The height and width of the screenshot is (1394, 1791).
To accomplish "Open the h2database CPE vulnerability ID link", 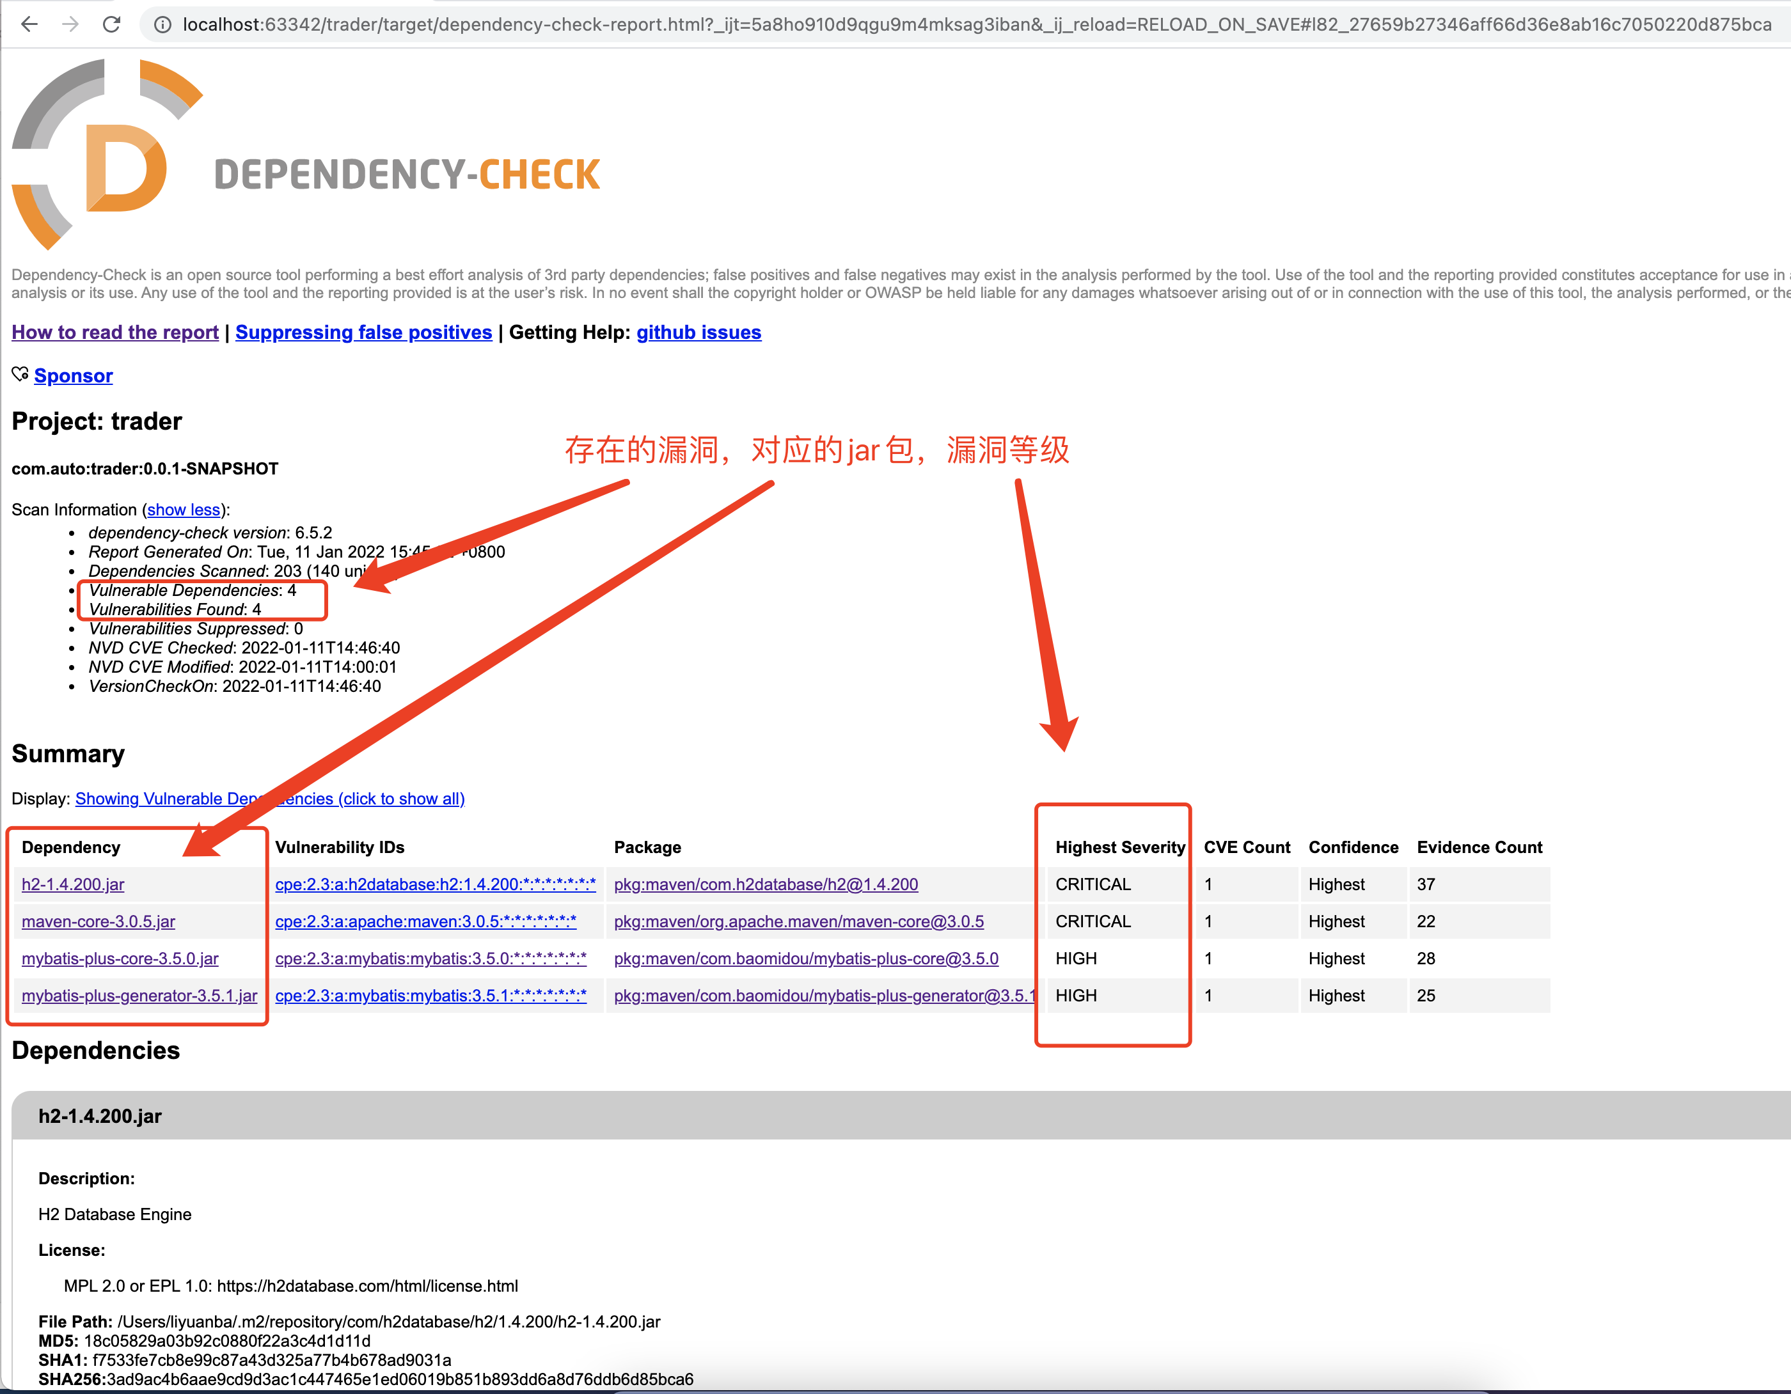I will coord(436,885).
